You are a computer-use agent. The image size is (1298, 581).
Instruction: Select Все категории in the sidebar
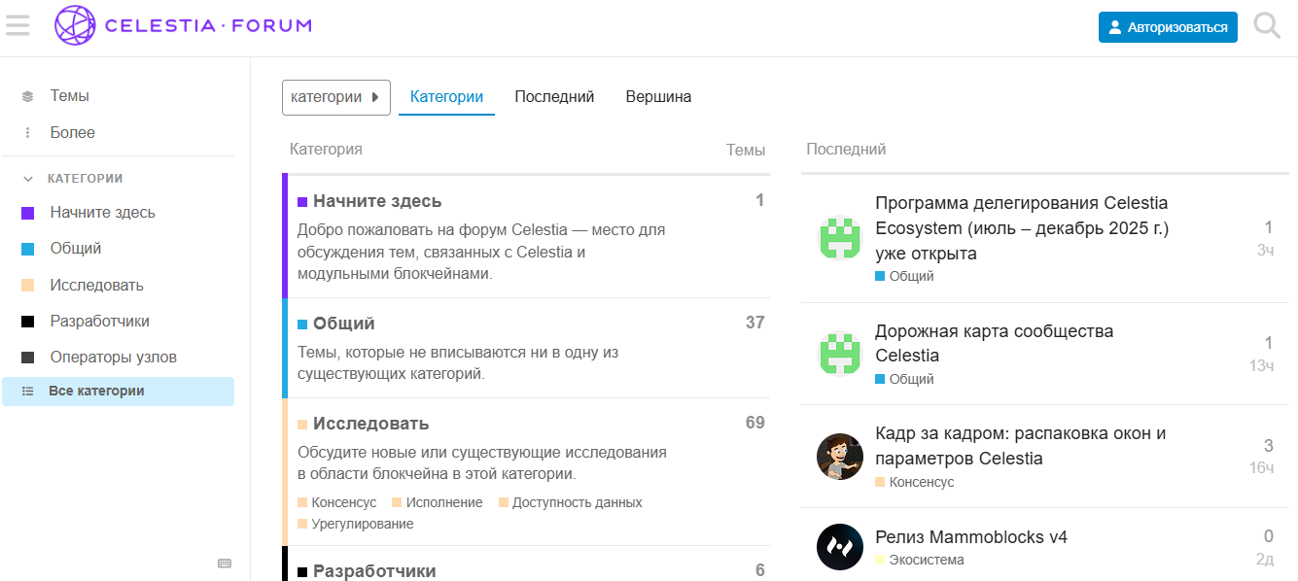pyautogui.click(x=118, y=392)
